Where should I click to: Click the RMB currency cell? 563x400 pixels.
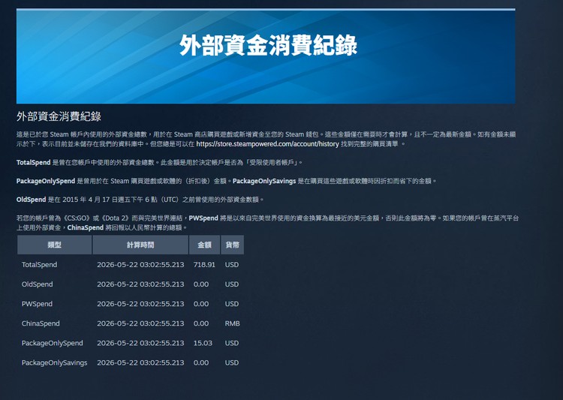tap(232, 323)
